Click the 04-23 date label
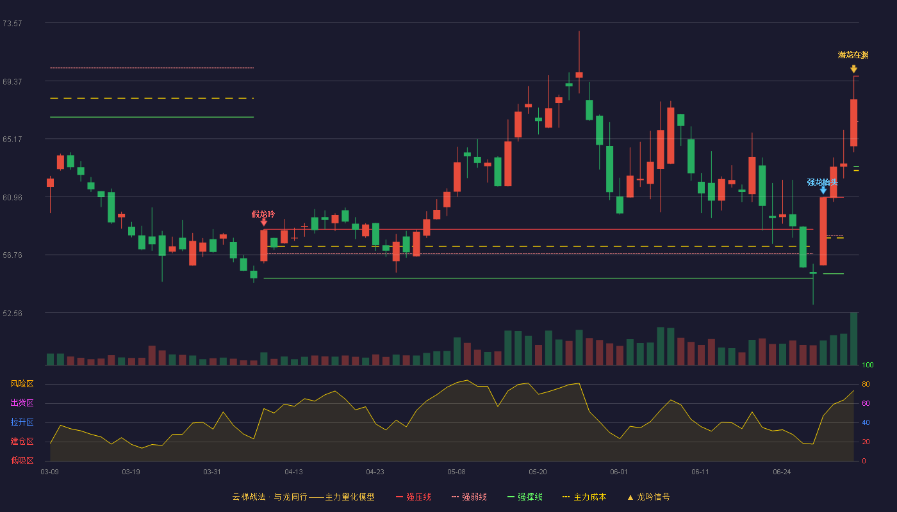 pyautogui.click(x=375, y=472)
